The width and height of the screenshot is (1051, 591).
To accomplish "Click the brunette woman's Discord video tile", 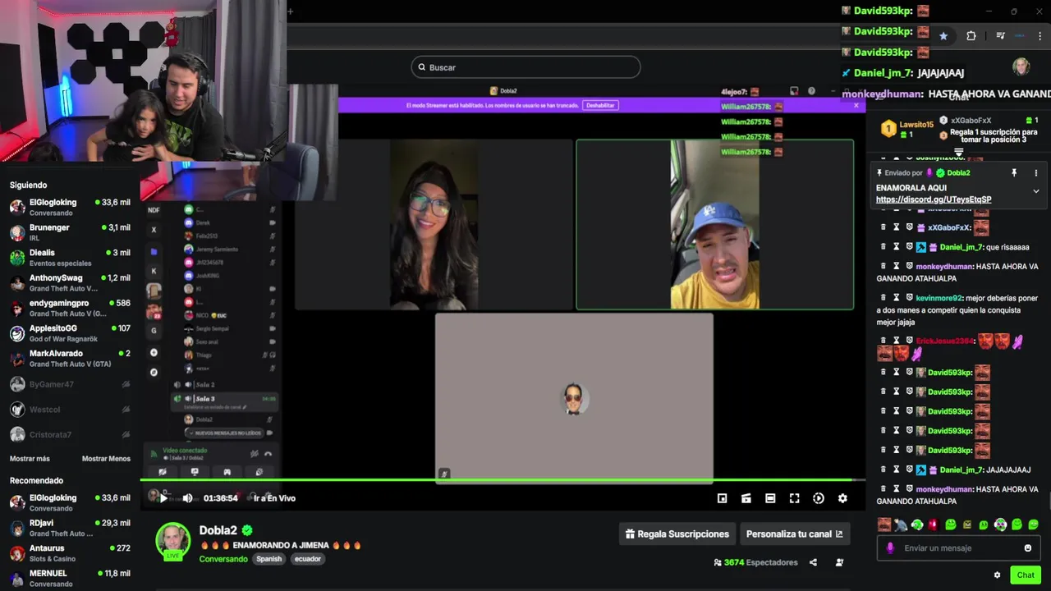I will point(434,224).
